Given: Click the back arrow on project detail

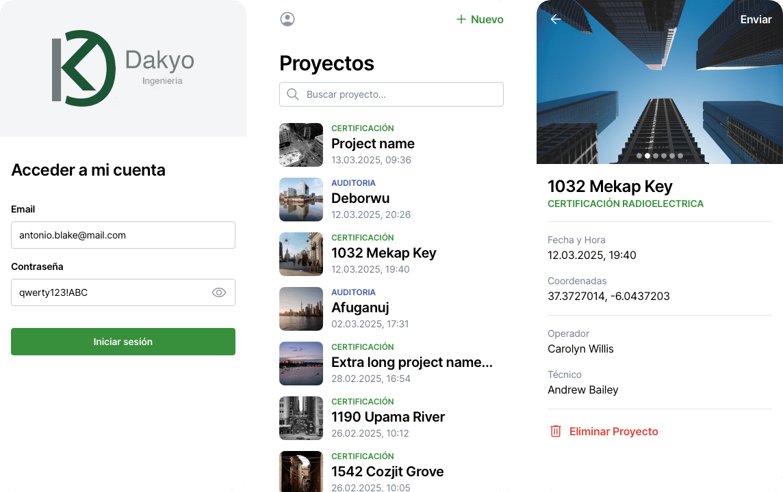Looking at the screenshot, I should point(555,19).
